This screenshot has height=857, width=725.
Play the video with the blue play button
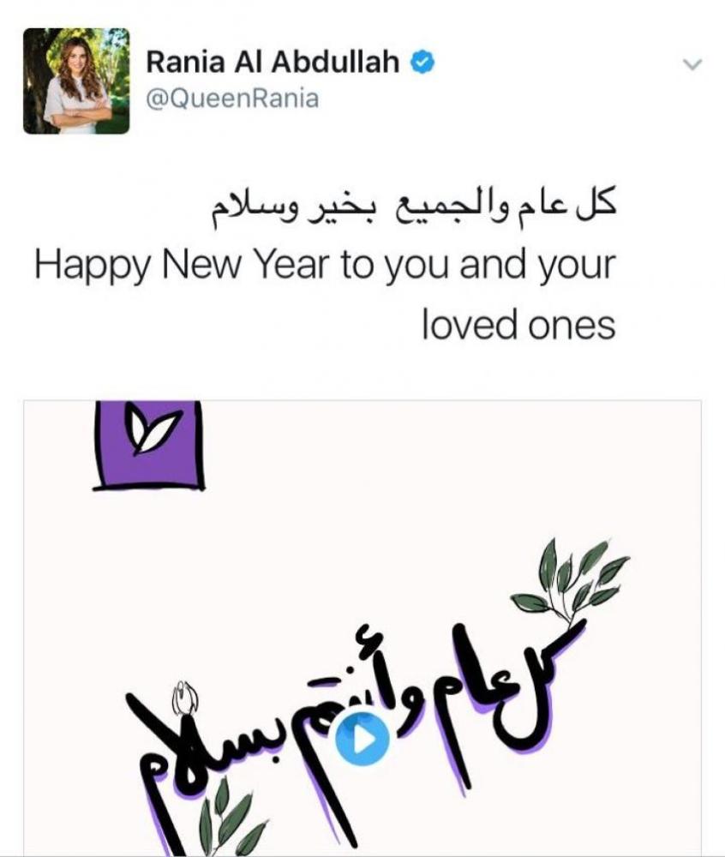click(362, 738)
